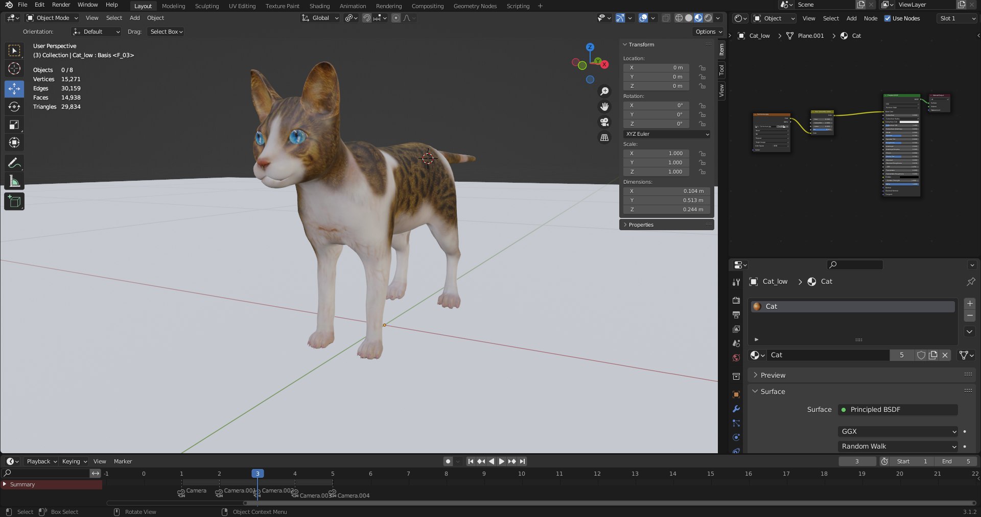The width and height of the screenshot is (981, 517).
Task: Open the XYZ Euler rotation mode dropdown
Action: coord(667,134)
